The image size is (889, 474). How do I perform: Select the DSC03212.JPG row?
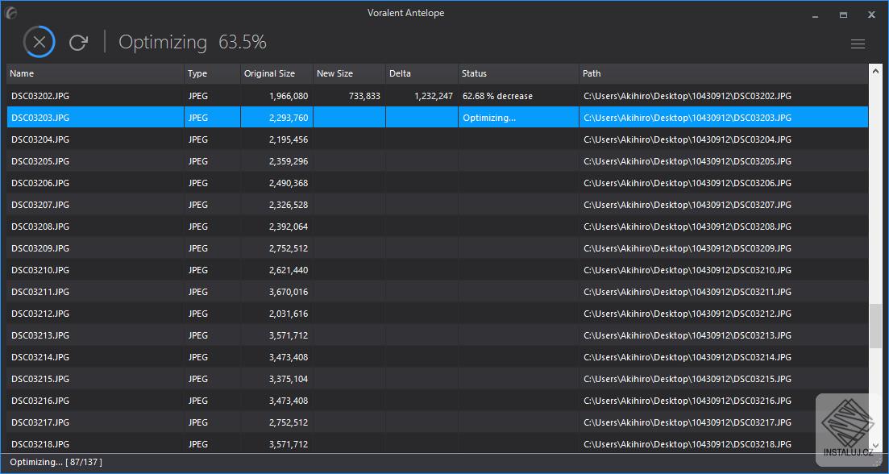(437, 314)
